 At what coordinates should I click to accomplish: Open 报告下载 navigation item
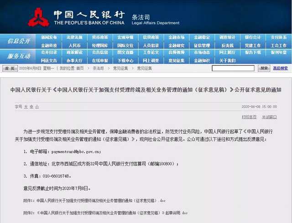(253, 52)
